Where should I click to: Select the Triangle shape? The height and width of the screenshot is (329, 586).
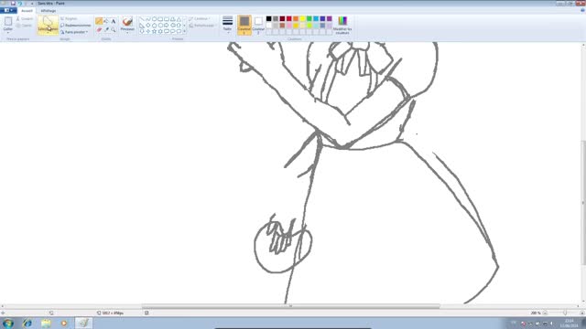pyautogui.click(x=179, y=19)
